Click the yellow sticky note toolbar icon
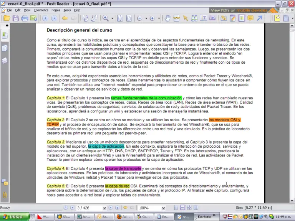Screen dimensions: 295x221 click(x=277, y=18)
